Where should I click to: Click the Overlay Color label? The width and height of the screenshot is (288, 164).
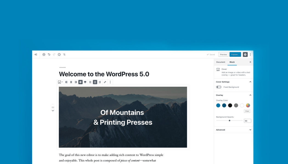tap(222, 101)
